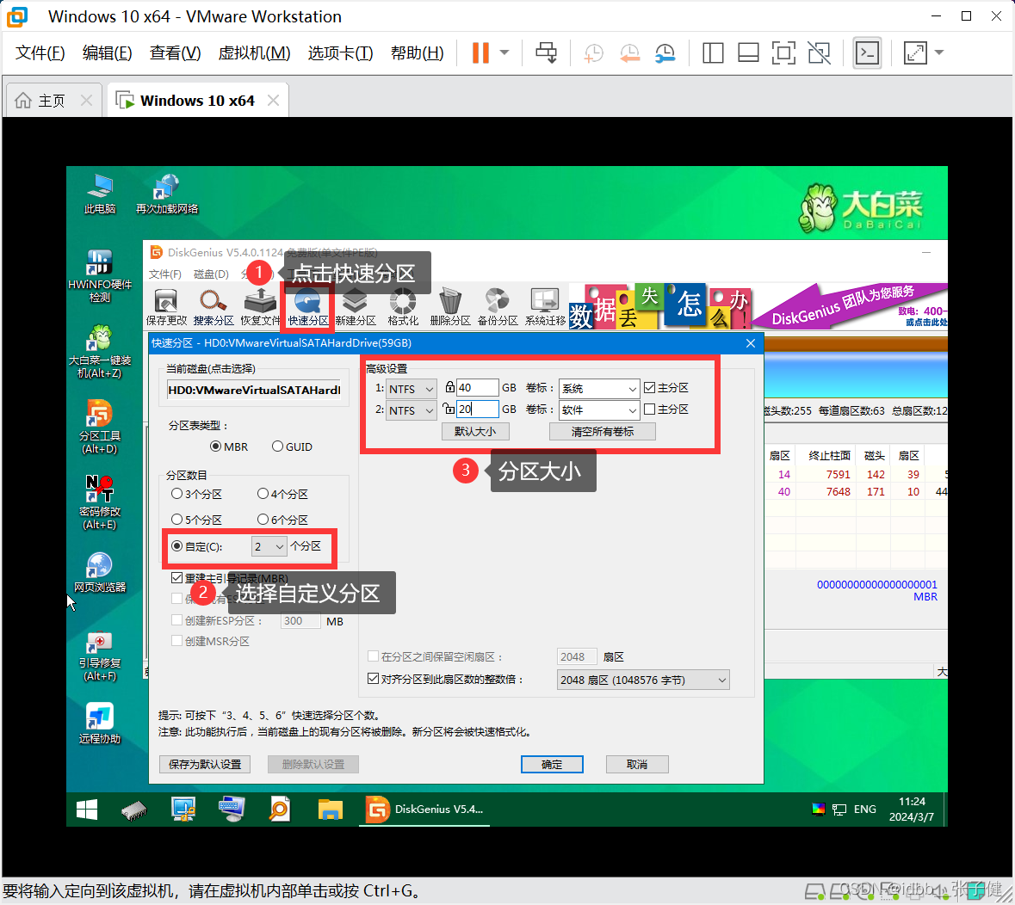
Task: Click the current disk HD0:VMwareVirtualSATAHard field
Action: 254,390
